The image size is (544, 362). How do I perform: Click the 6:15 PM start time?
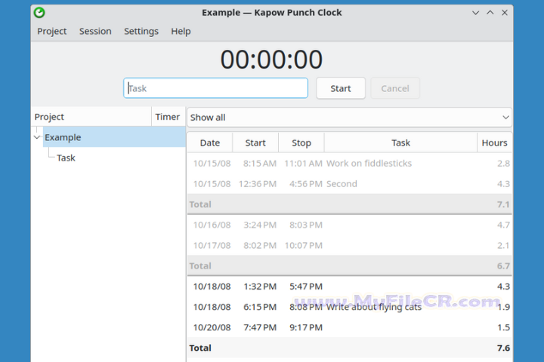(x=260, y=307)
